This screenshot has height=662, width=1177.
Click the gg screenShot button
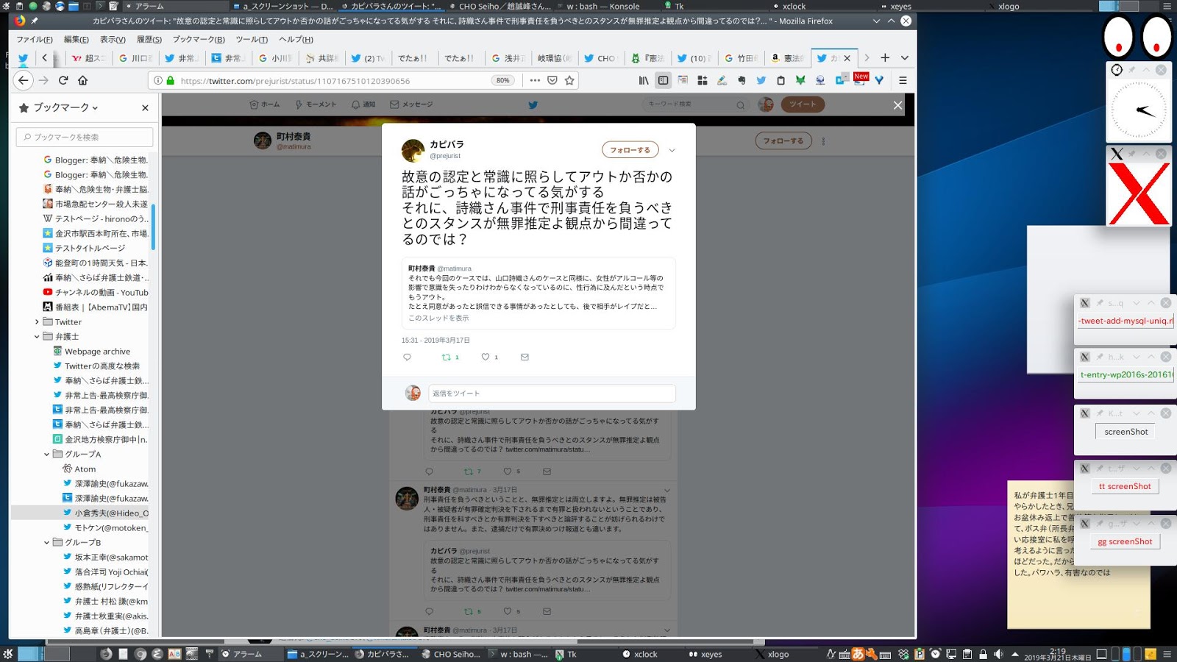pyautogui.click(x=1125, y=541)
